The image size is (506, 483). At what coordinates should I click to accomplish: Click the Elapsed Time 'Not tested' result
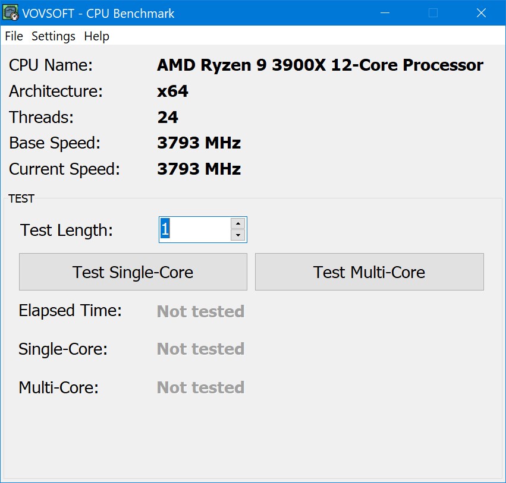pyautogui.click(x=200, y=311)
